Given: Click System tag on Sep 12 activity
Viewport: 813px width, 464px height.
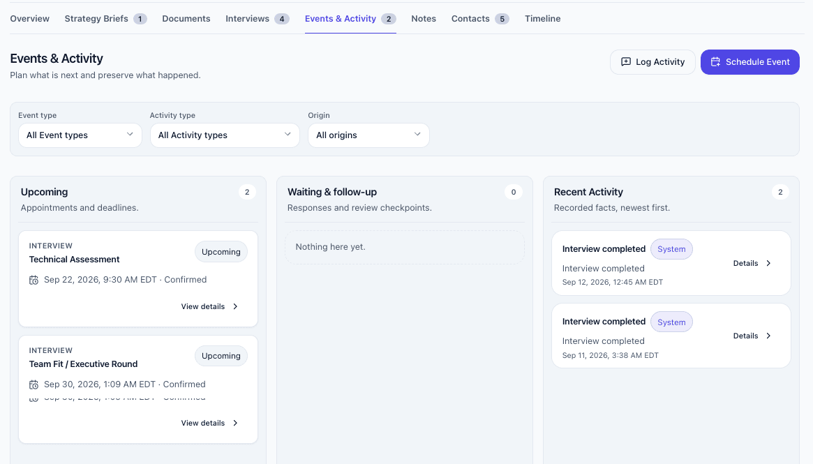Looking at the screenshot, I should click(x=671, y=249).
